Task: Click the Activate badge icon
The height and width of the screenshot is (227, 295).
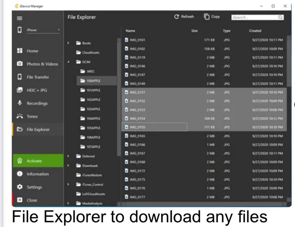Action: coord(20,161)
